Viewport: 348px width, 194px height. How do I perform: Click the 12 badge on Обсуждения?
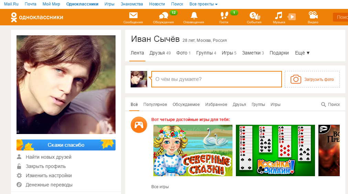174,13
